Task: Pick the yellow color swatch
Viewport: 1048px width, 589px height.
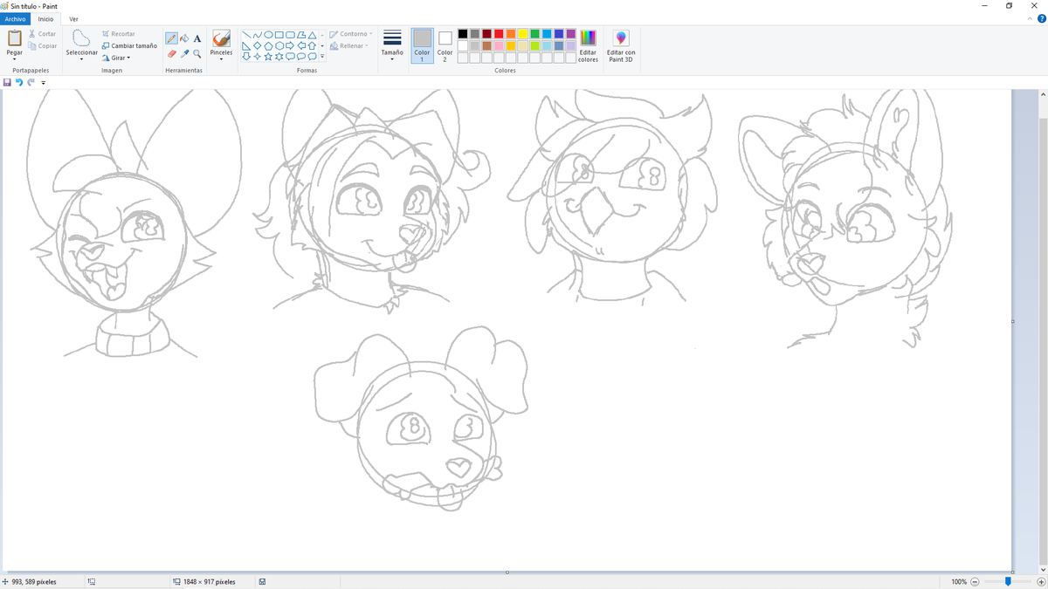Action: click(x=522, y=34)
